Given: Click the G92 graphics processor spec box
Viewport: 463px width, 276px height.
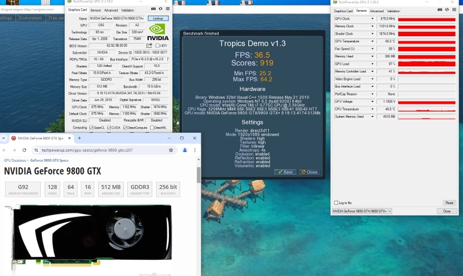Looking at the screenshot, I should tap(23, 189).
